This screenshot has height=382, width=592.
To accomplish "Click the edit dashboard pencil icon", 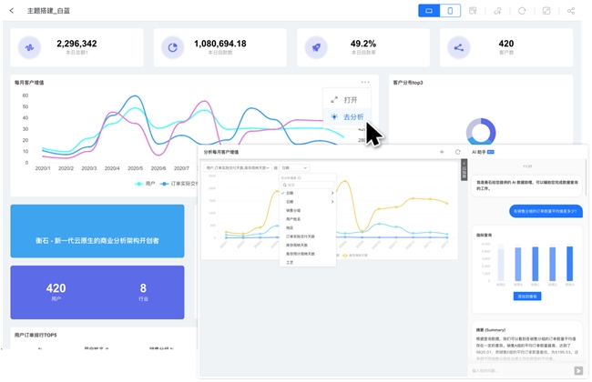I will point(546,11).
